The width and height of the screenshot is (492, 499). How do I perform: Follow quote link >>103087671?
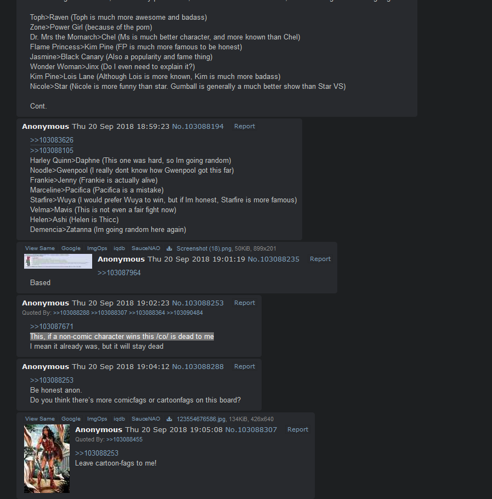tap(52, 326)
